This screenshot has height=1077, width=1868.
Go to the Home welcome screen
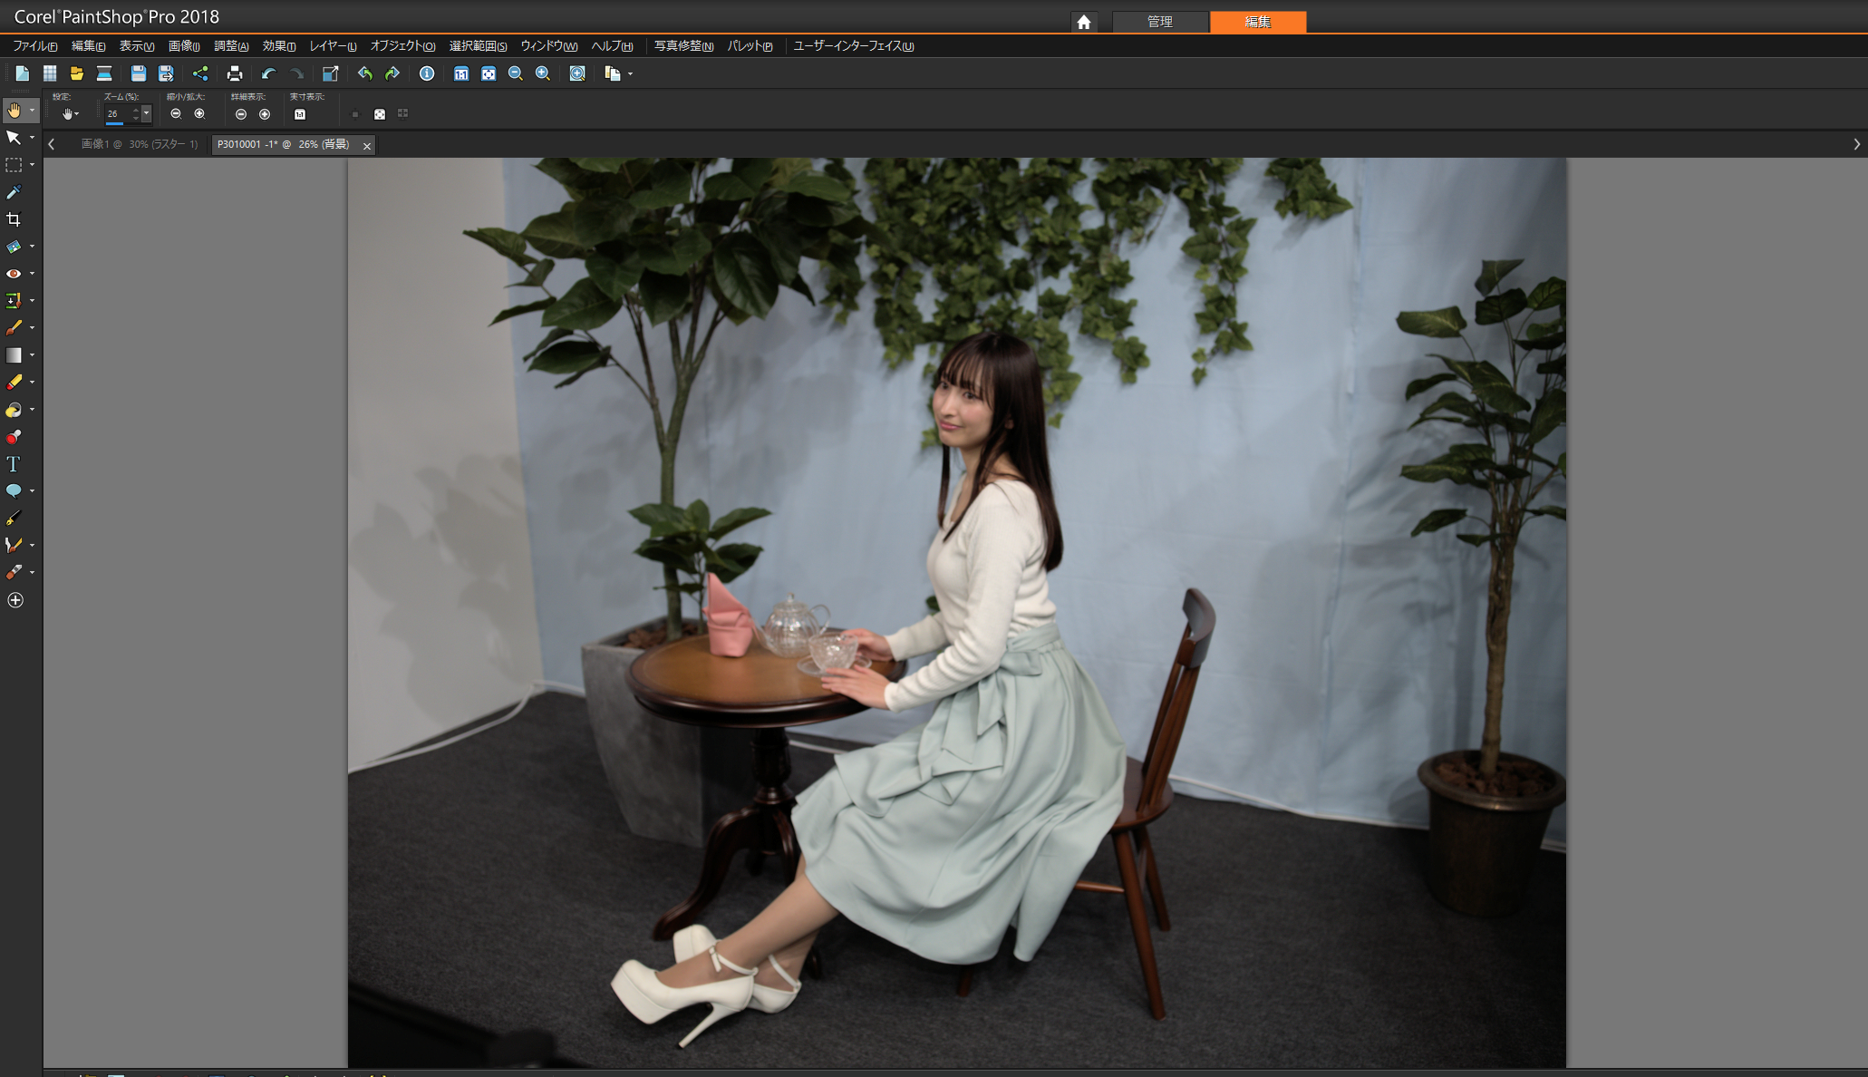point(1083,22)
